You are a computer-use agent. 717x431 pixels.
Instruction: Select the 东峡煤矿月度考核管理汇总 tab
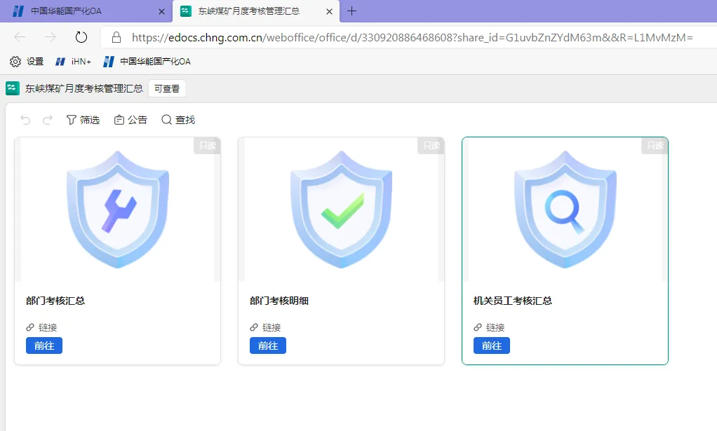click(x=249, y=11)
